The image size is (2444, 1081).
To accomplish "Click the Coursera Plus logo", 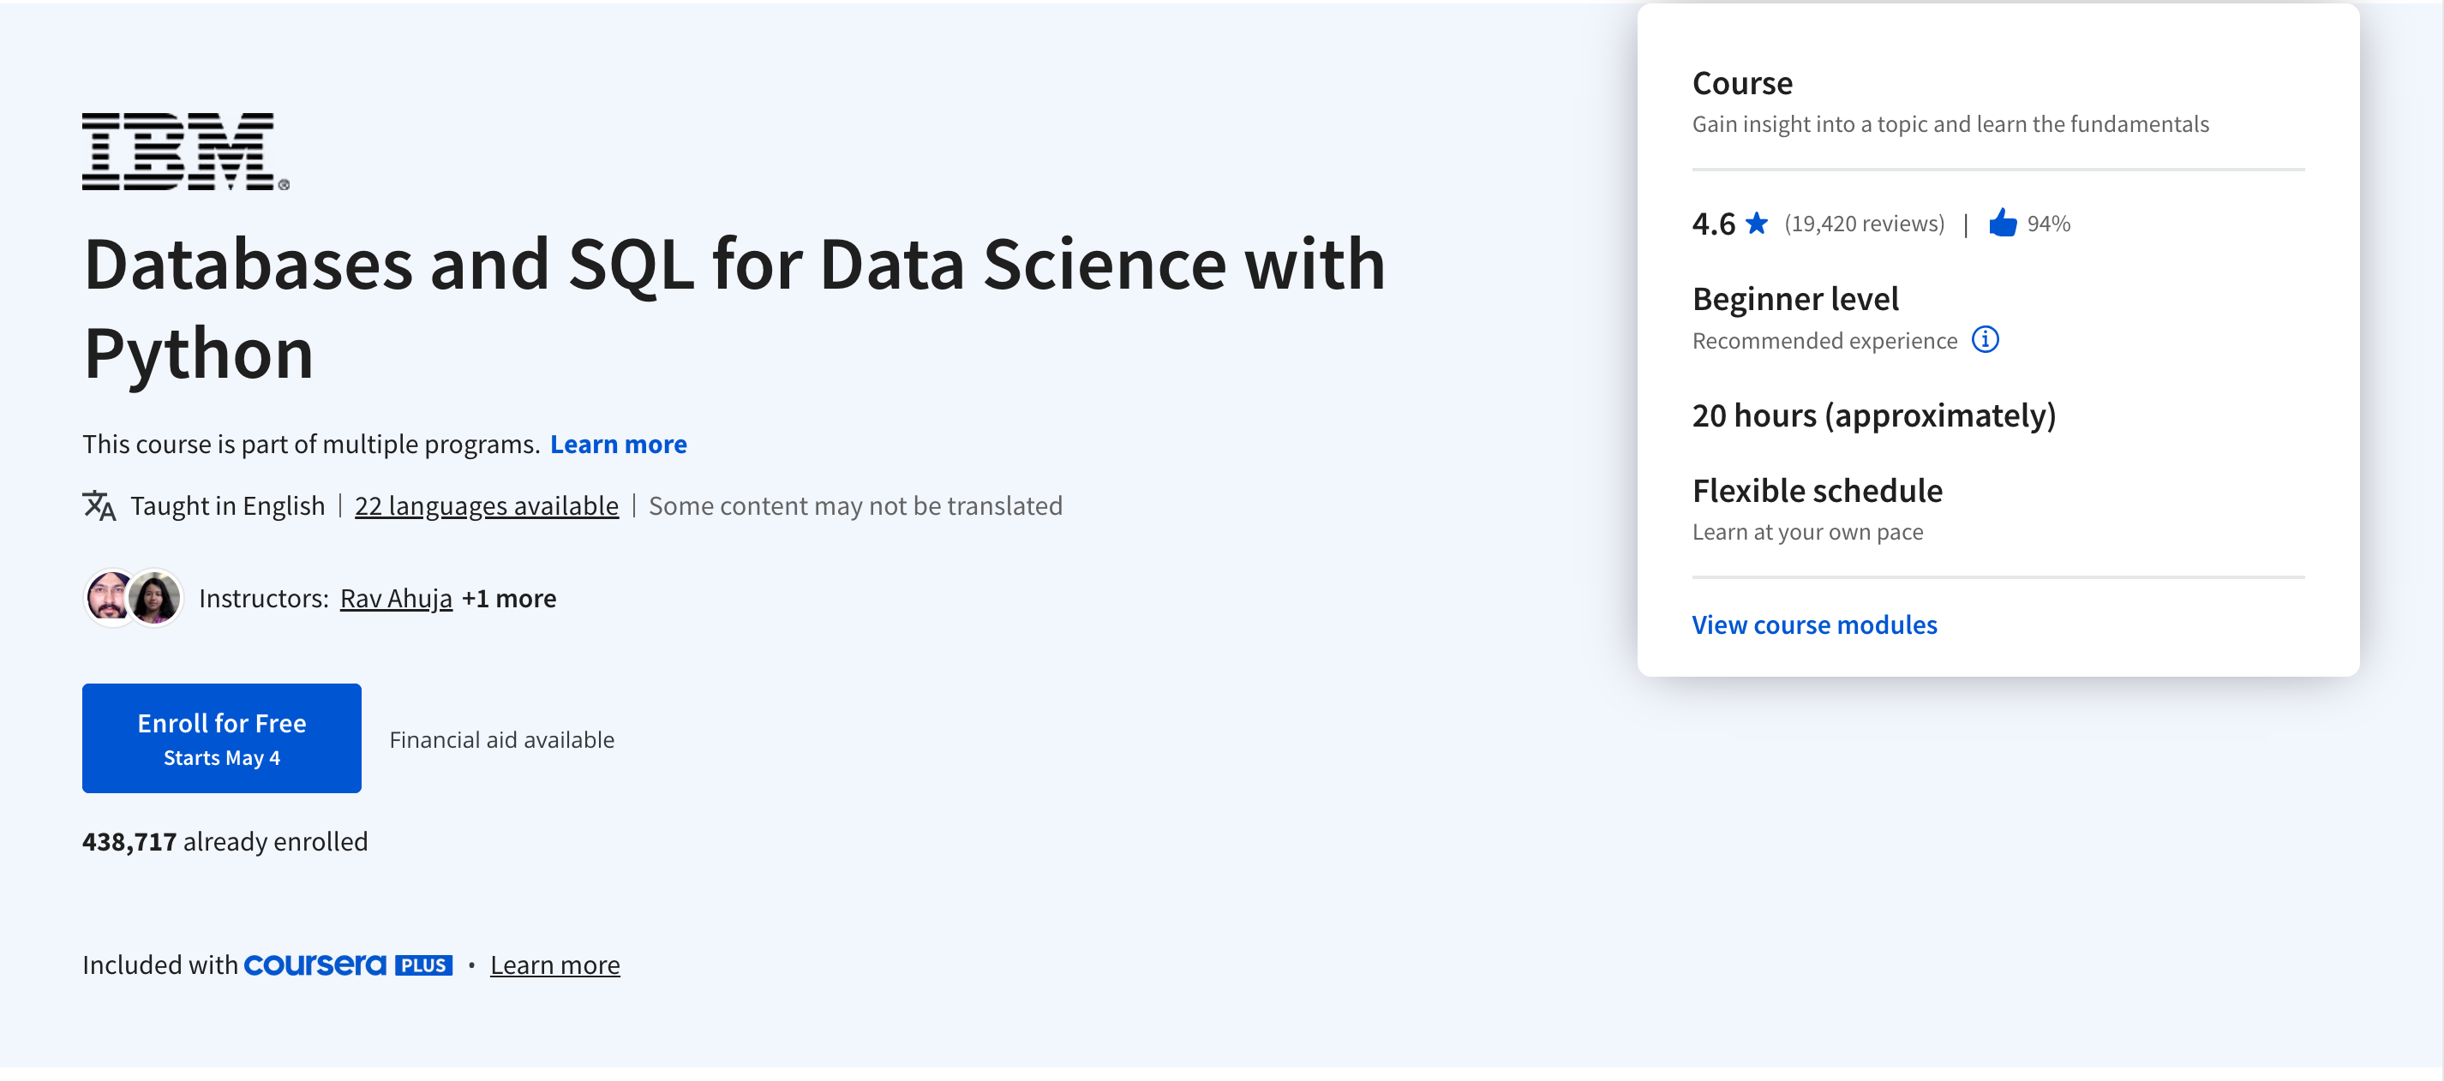I will tap(348, 965).
